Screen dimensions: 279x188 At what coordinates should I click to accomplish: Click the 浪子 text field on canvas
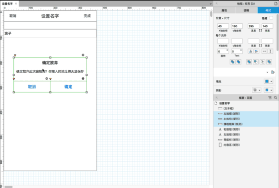[x=50, y=34]
